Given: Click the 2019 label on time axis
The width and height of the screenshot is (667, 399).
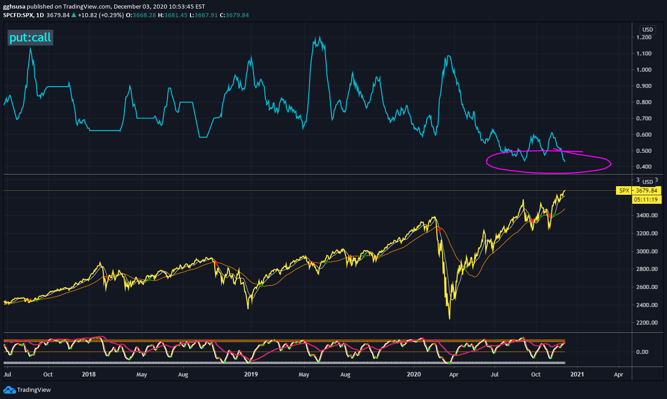Looking at the screenshot, I should (x=250, y=374).
